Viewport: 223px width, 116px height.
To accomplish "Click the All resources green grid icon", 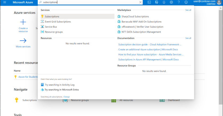I will (x=114, y=101).
